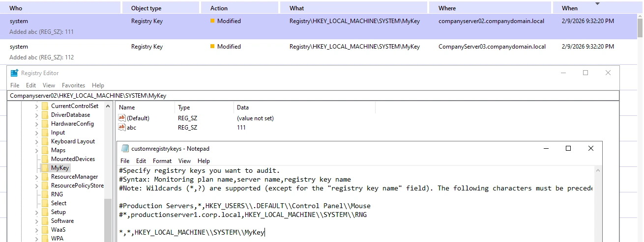Click the WaaS folder icon
Screen dimensions: 644x242
coord(45,230)
